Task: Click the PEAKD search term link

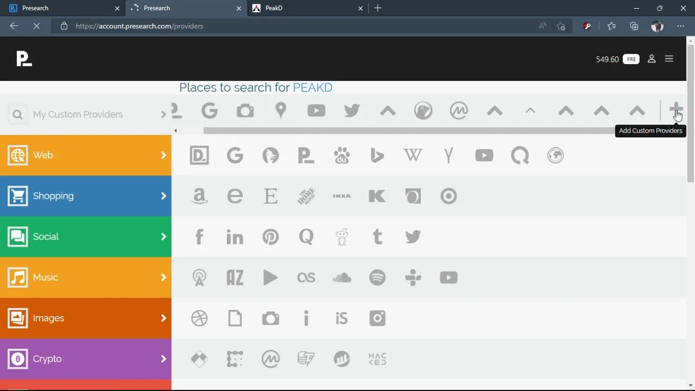Action: point(313,87)
